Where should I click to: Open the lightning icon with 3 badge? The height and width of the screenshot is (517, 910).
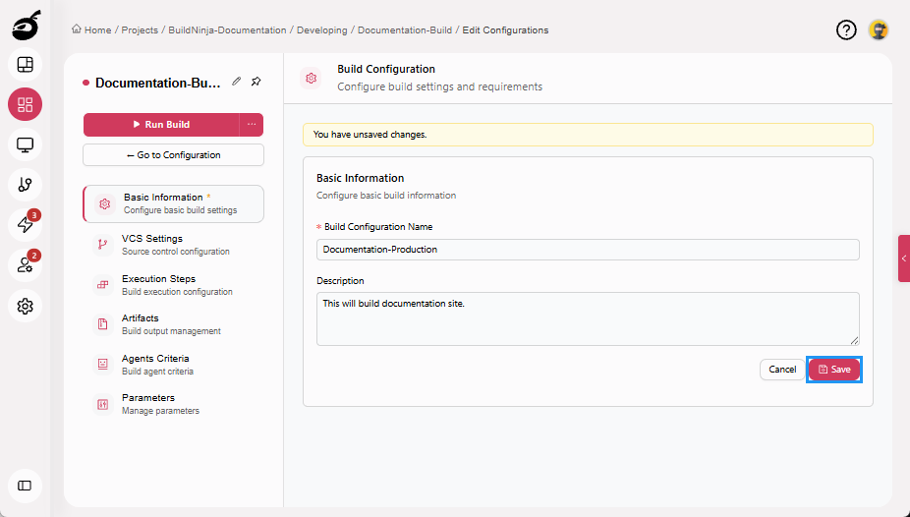pos(25,224)
